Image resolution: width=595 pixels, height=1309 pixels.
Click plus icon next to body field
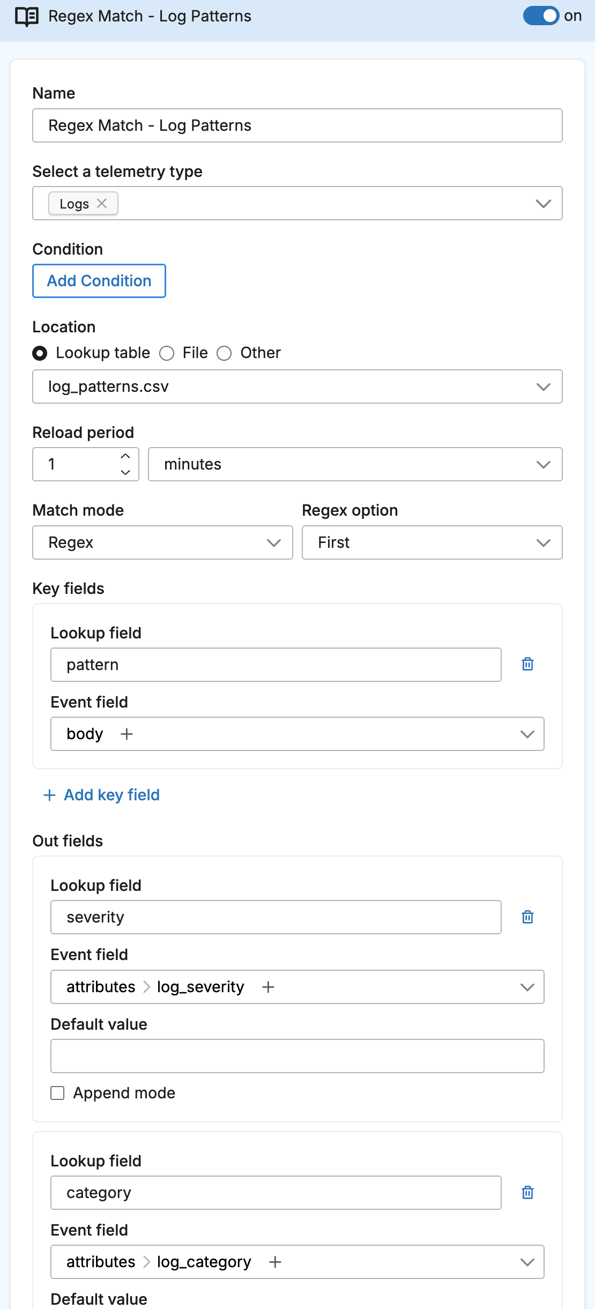pos(127,734)
